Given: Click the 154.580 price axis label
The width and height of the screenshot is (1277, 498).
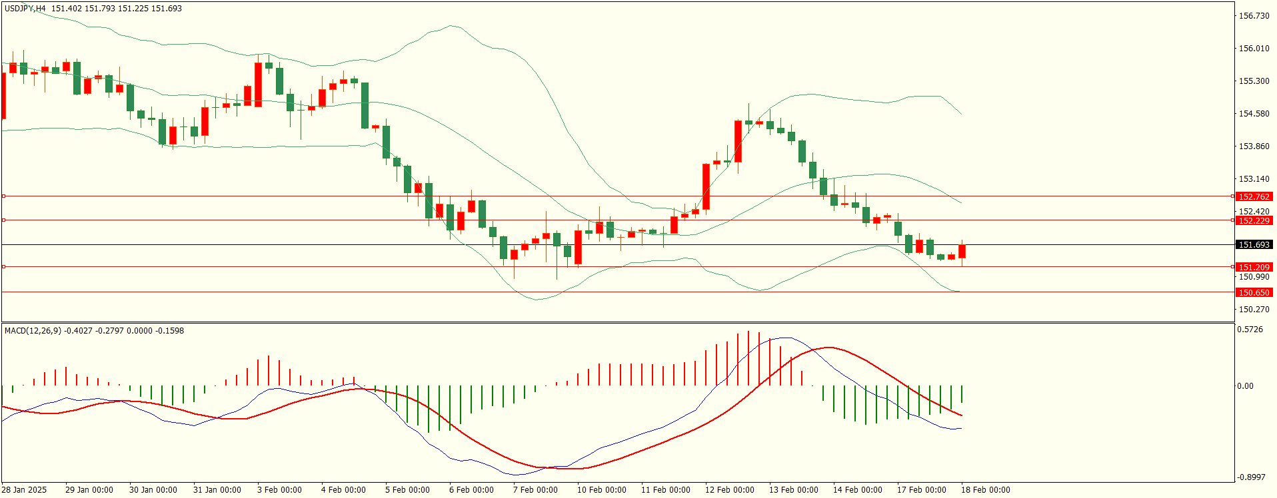Looking at the screenshot, I should tap(1254, 114).
